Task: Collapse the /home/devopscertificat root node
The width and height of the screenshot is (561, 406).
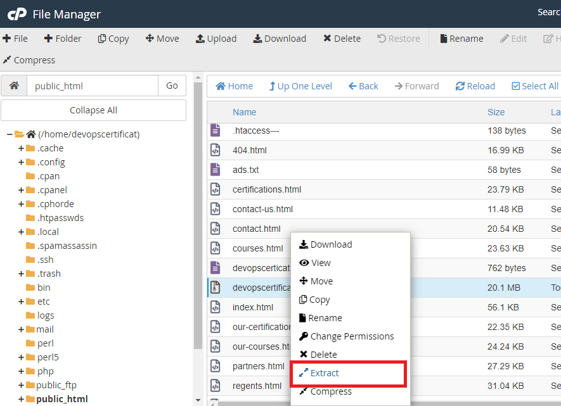Action: (10, 134)
